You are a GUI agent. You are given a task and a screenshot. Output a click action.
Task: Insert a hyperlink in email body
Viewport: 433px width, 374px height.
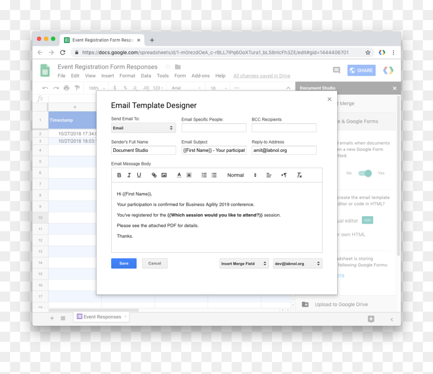tap(154, 175)
